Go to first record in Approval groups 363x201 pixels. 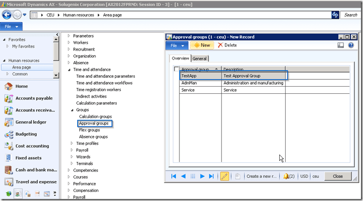tap(173, 176)
